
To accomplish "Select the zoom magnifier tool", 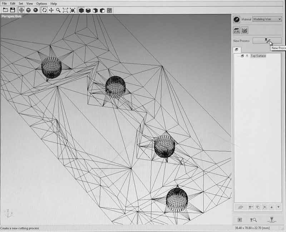I will [x=58, y=10].
